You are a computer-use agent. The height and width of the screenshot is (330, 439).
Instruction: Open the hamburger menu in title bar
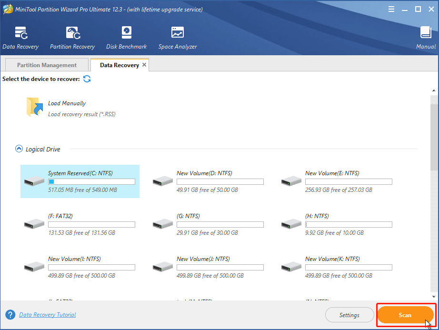coord(391,9)
